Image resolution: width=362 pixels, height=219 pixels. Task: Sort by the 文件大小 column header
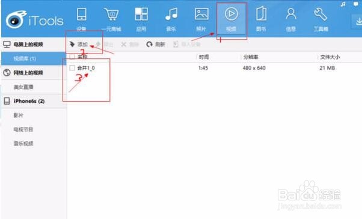(330, 57)
